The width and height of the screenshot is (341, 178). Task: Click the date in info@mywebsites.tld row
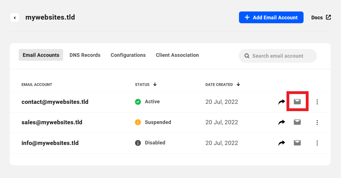coord(222,143)
